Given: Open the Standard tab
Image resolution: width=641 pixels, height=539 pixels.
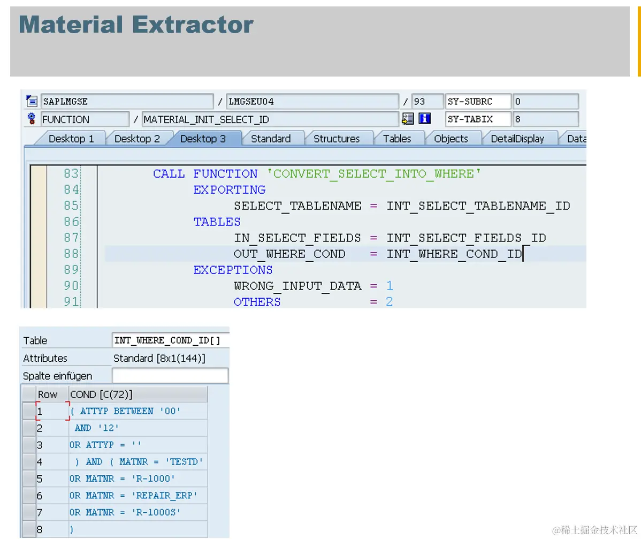Looking at the screenshot, I should [x=271, y=139].
